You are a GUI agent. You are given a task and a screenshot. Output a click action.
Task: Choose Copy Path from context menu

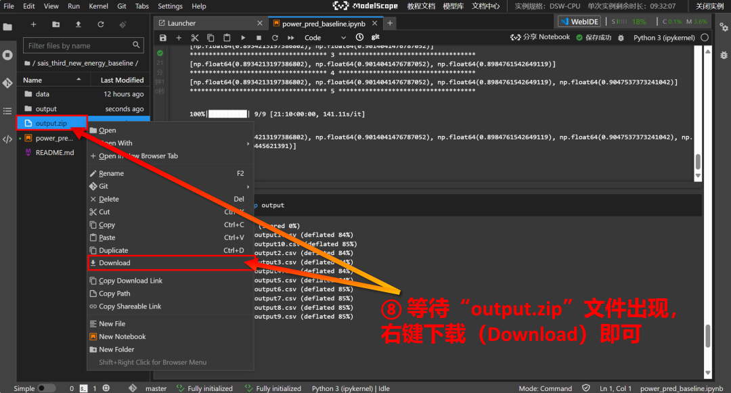[170, 294]
